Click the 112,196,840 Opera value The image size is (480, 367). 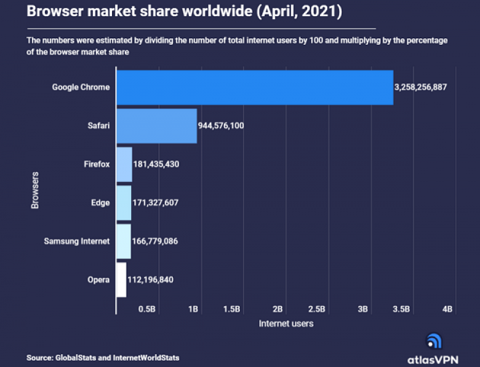(x=150, y=279)
